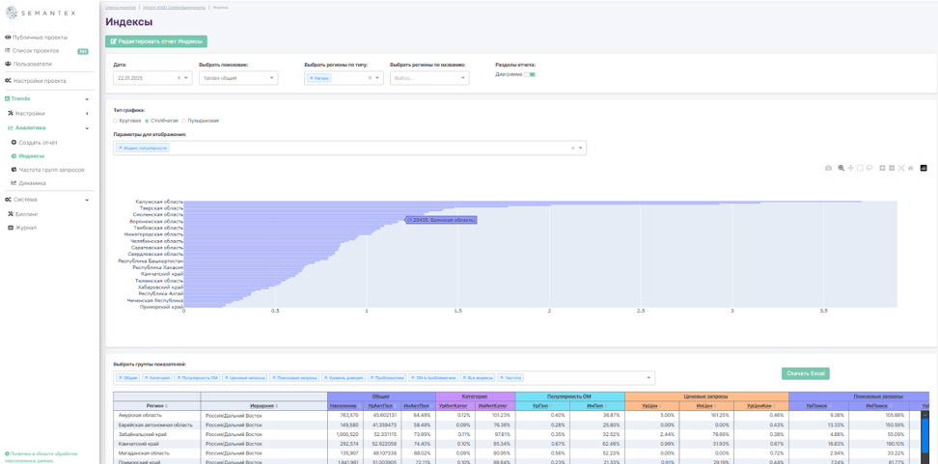Toggle the Диаграмма section switch
This screenshot has height=464, width=938.
tap(530, 74)
